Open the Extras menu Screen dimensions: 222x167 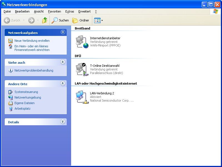point(69,11)
